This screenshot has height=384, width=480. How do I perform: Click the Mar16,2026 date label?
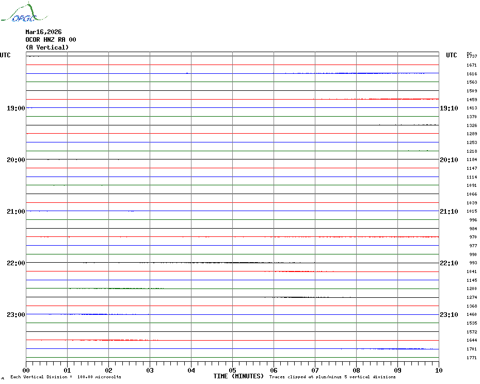coord(43,32)
